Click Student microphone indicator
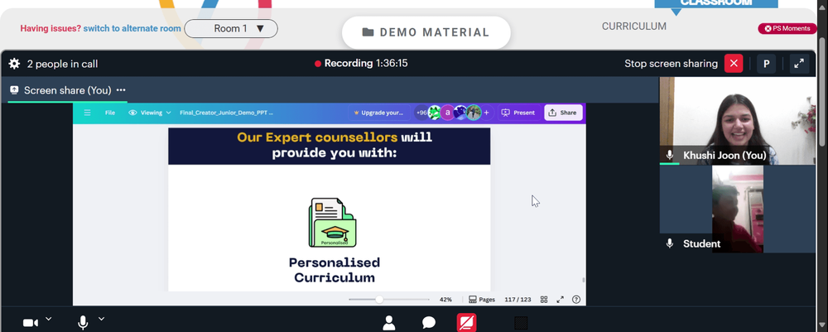 point(670,243)
